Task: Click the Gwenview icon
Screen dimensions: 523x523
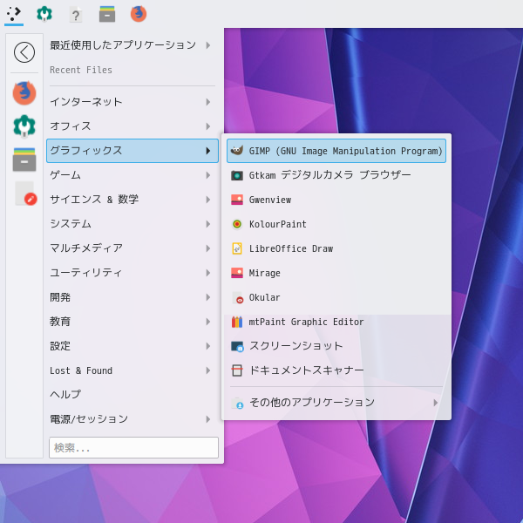Action: pyautogui.click(x=237, y=200)
